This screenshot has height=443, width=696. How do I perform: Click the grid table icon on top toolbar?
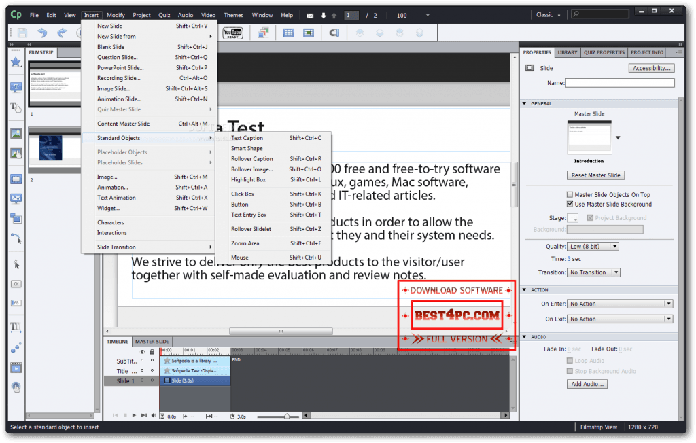[x=288, y=32]
